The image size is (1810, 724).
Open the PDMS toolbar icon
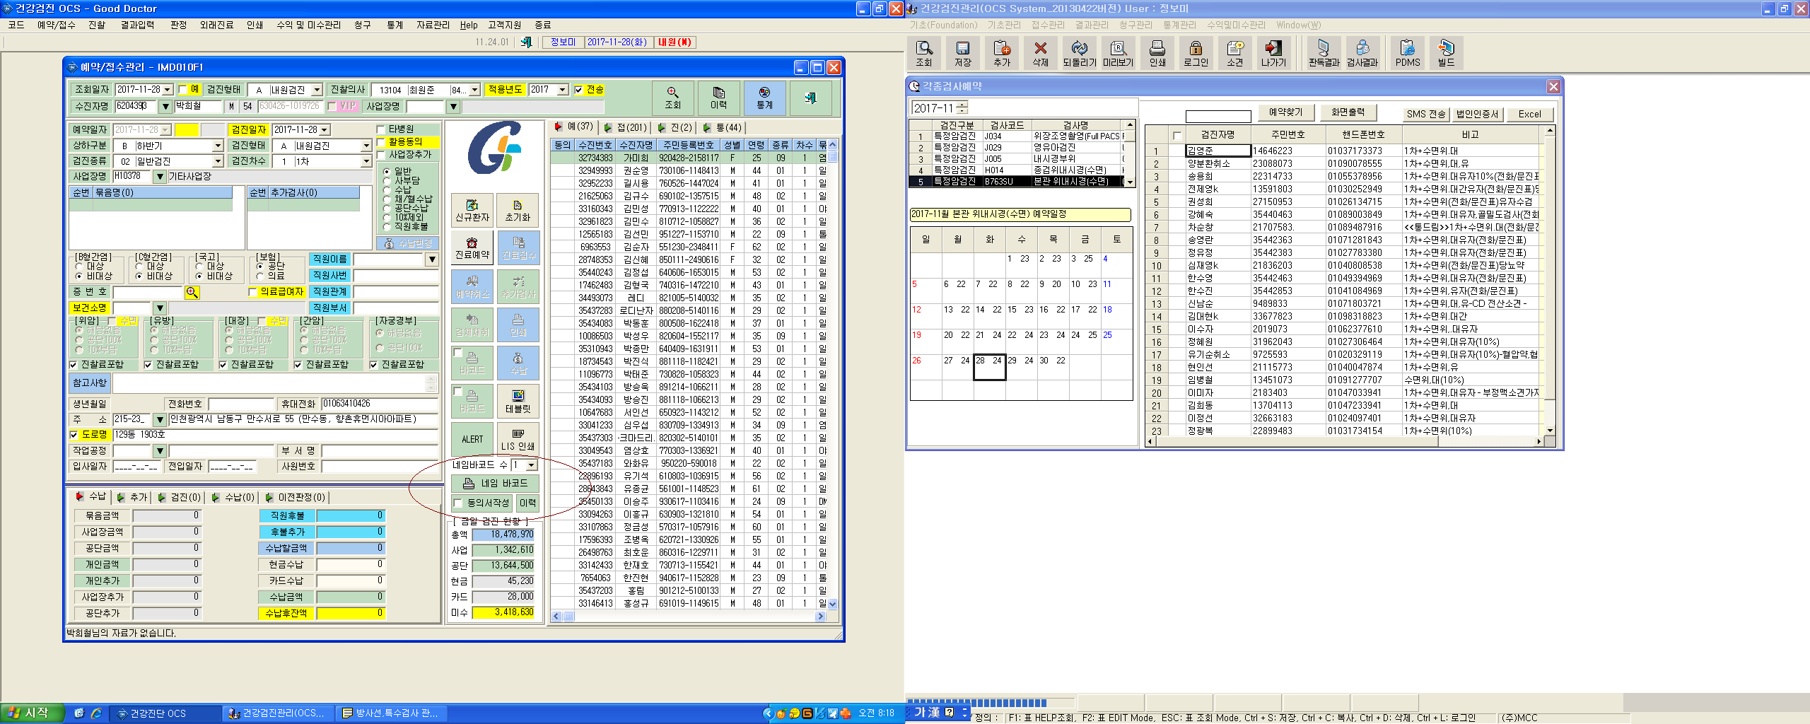[x=1408, y=53]
